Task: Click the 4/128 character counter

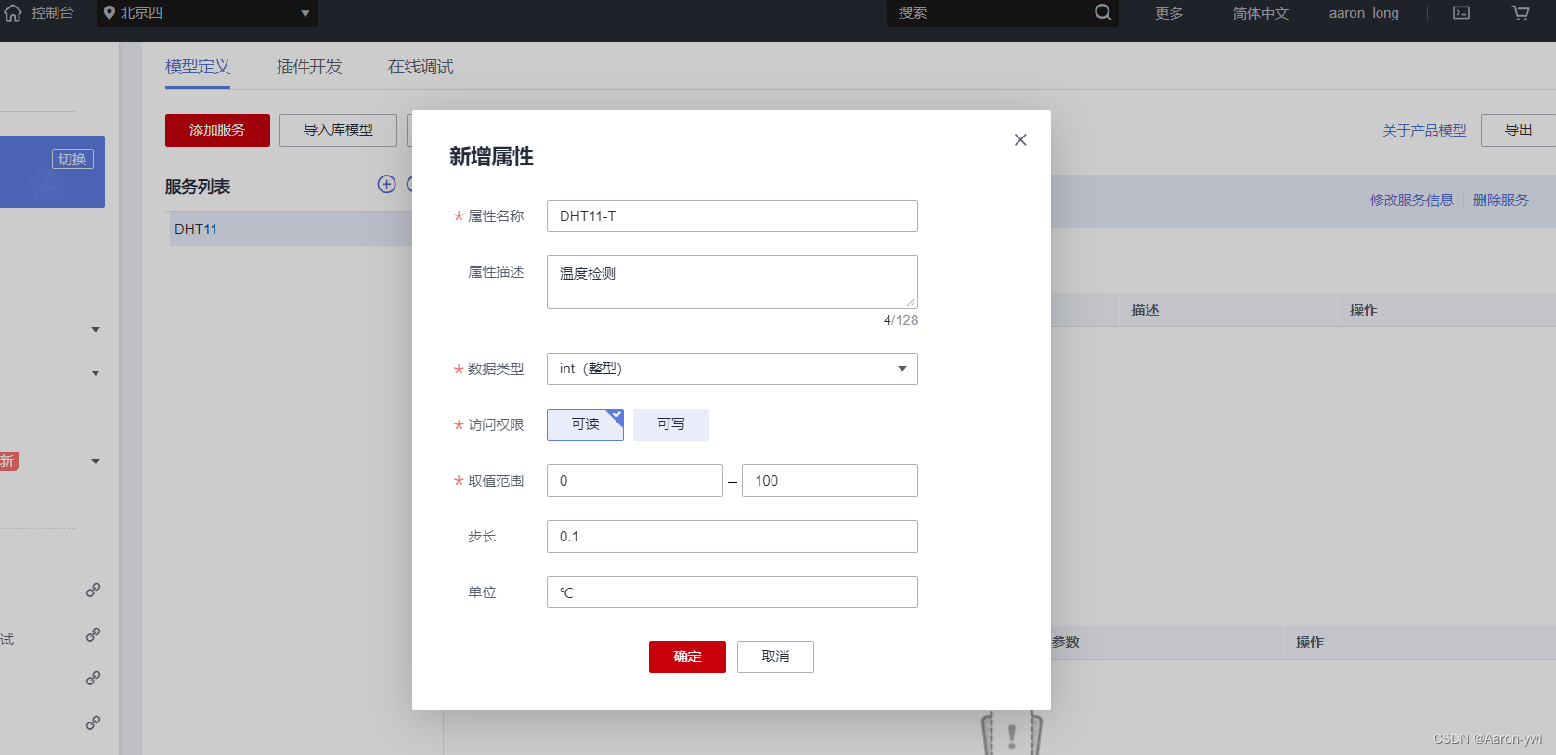Action: [x=901, y=320]
